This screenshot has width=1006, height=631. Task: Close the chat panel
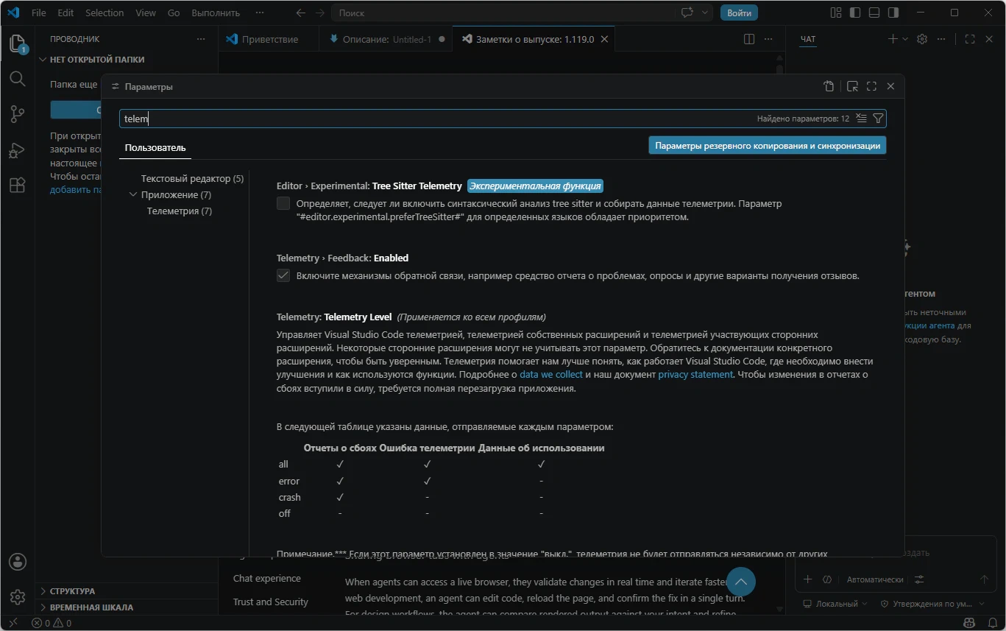tap(989, 39)
